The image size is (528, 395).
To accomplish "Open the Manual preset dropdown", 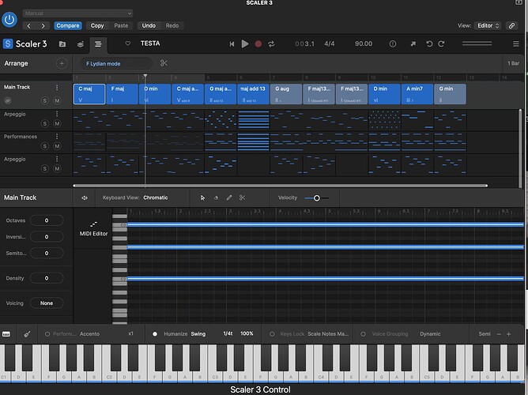I will point(77,13).
